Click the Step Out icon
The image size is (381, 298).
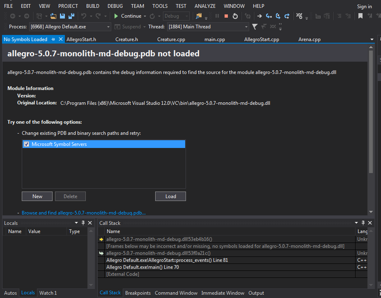[287, 16]
